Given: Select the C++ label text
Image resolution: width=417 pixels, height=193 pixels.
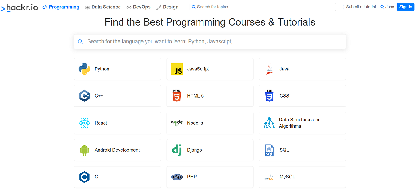Looking at the screenshot, I should tap(99, 96).
